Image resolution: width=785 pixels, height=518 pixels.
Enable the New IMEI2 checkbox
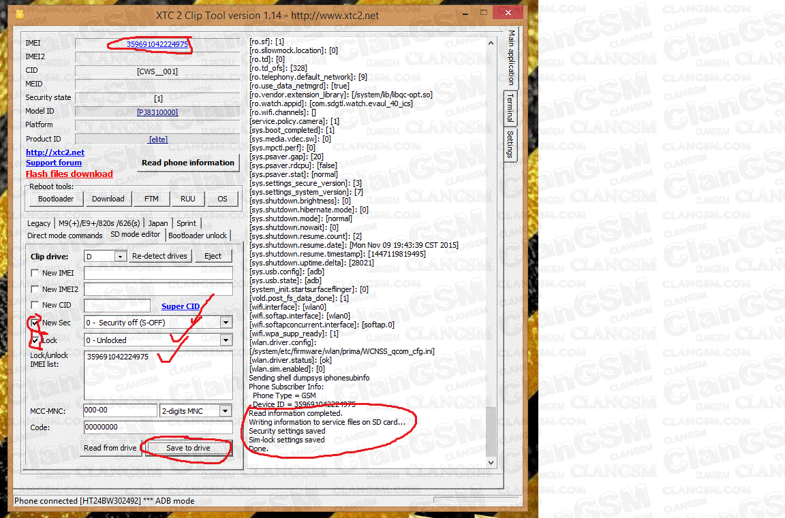35,289
